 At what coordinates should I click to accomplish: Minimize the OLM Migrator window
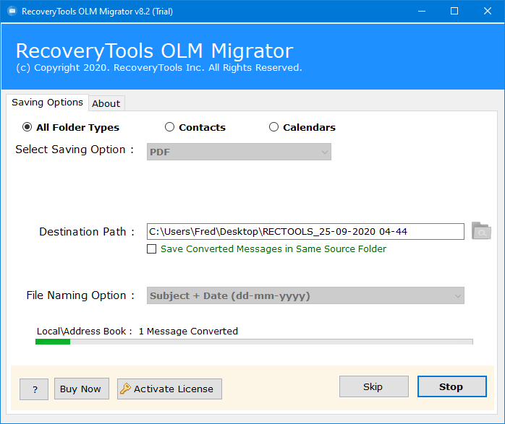(422, 12)
